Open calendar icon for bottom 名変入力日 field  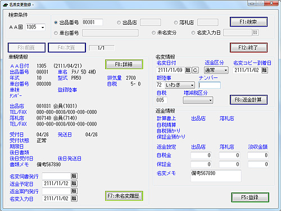[x=74, y=198]
